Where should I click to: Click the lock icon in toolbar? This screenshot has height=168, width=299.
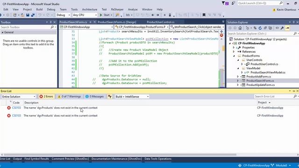click(x=170, y=15)
